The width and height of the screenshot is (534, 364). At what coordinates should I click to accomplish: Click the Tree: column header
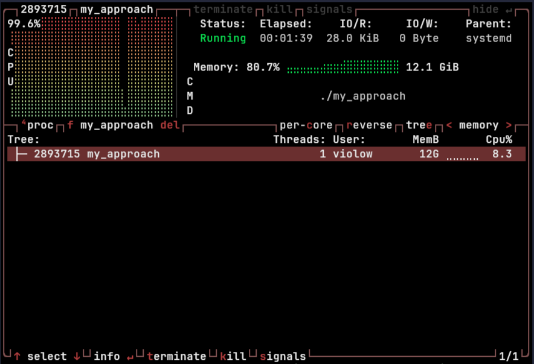[x=24, y=140]
